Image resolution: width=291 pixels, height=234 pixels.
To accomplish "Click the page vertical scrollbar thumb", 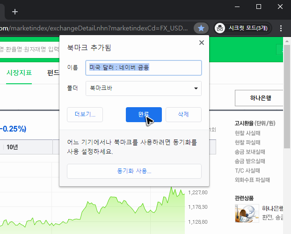I will pyautogui.click(x=287, y=96).
